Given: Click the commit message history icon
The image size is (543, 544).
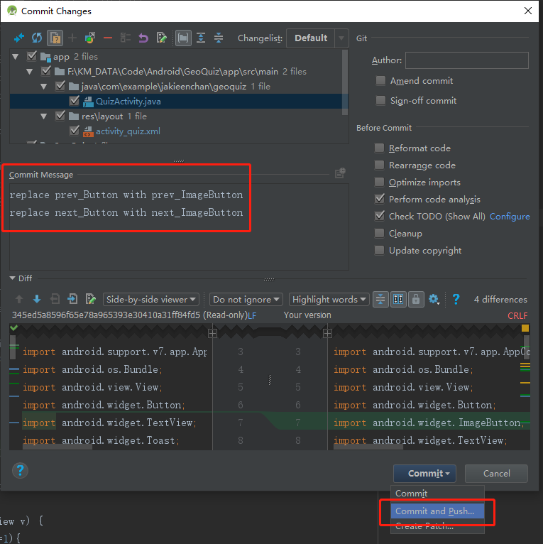Looking at the screenshot, I should (x=340, y=173).
